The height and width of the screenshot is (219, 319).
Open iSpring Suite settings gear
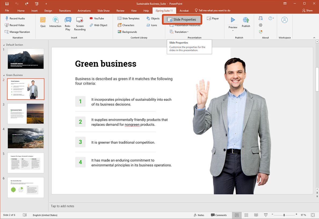click(x=260, y=25)
